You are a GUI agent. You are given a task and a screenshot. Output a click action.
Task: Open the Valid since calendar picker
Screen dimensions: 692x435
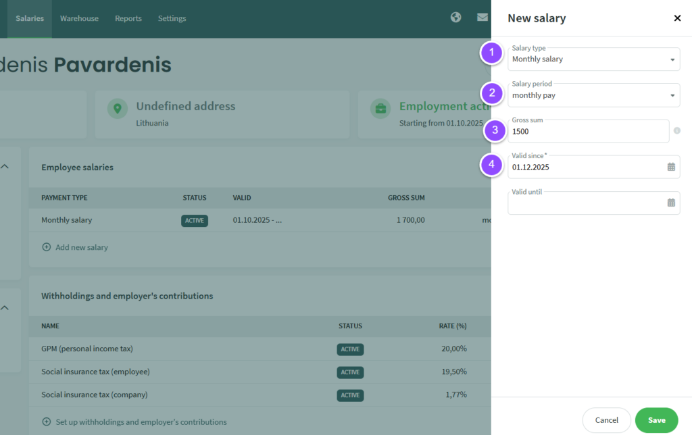671,167
